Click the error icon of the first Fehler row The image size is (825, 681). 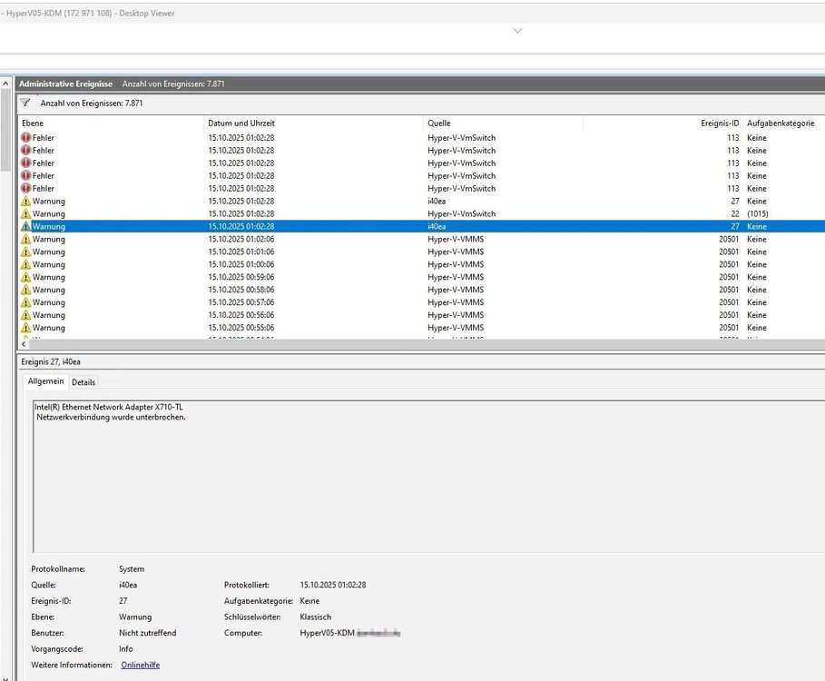(25, 138)
